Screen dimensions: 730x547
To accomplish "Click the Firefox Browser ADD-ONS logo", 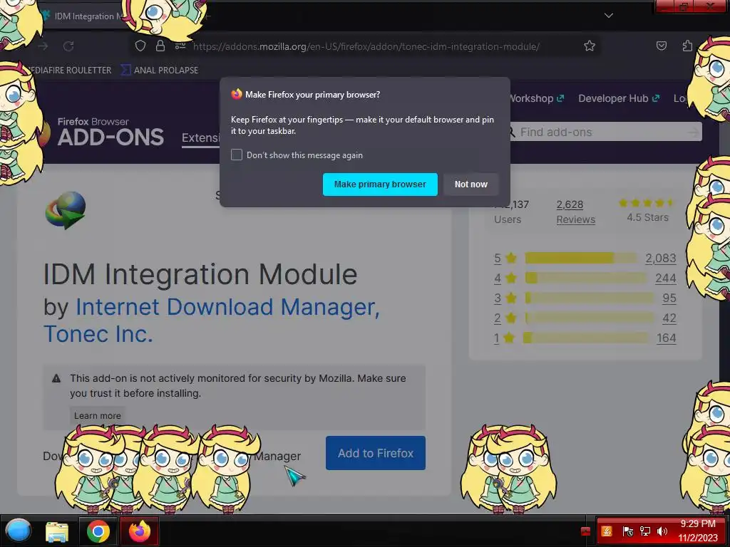I will 103,132.
